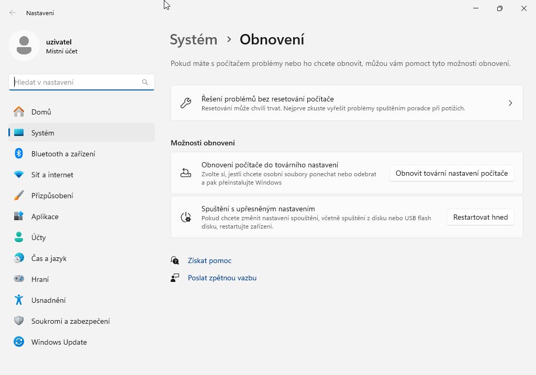Focus the Hledat v nastavení search field
Image resolution: width=536 pixels, height=375 pixels.
point(76,82)
